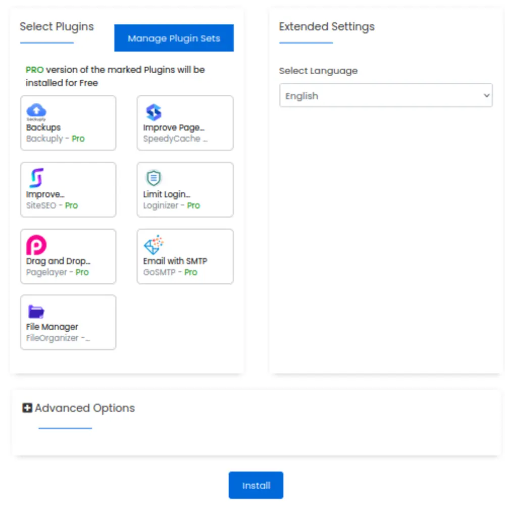Toggle selection of the Email with SMTP plugin
The height and width of the screenshot is (511, 505).
(x=185, y=256)
